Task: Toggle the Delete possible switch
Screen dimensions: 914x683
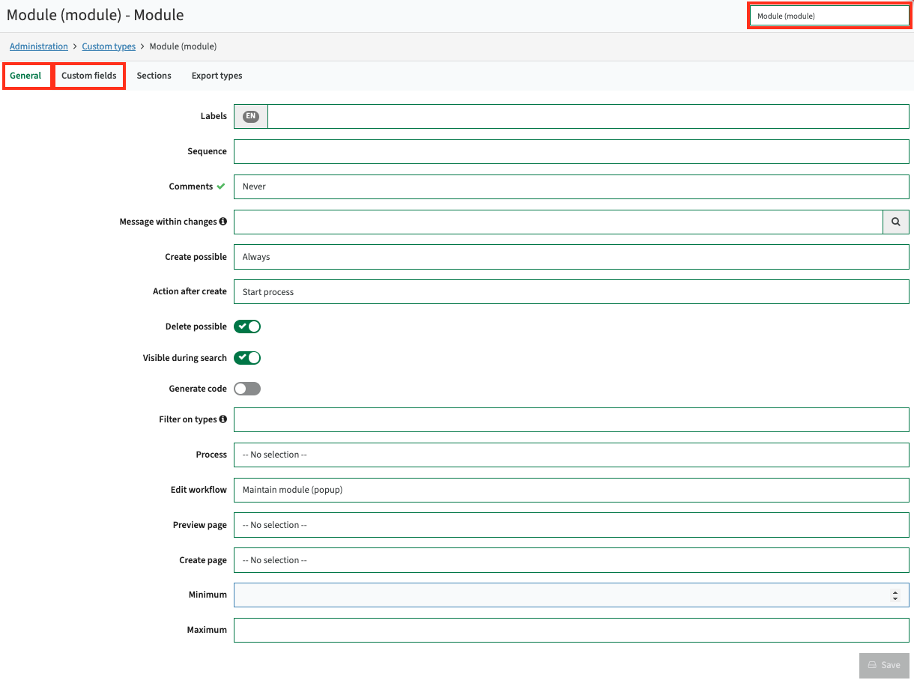Action: click(247, 327)
